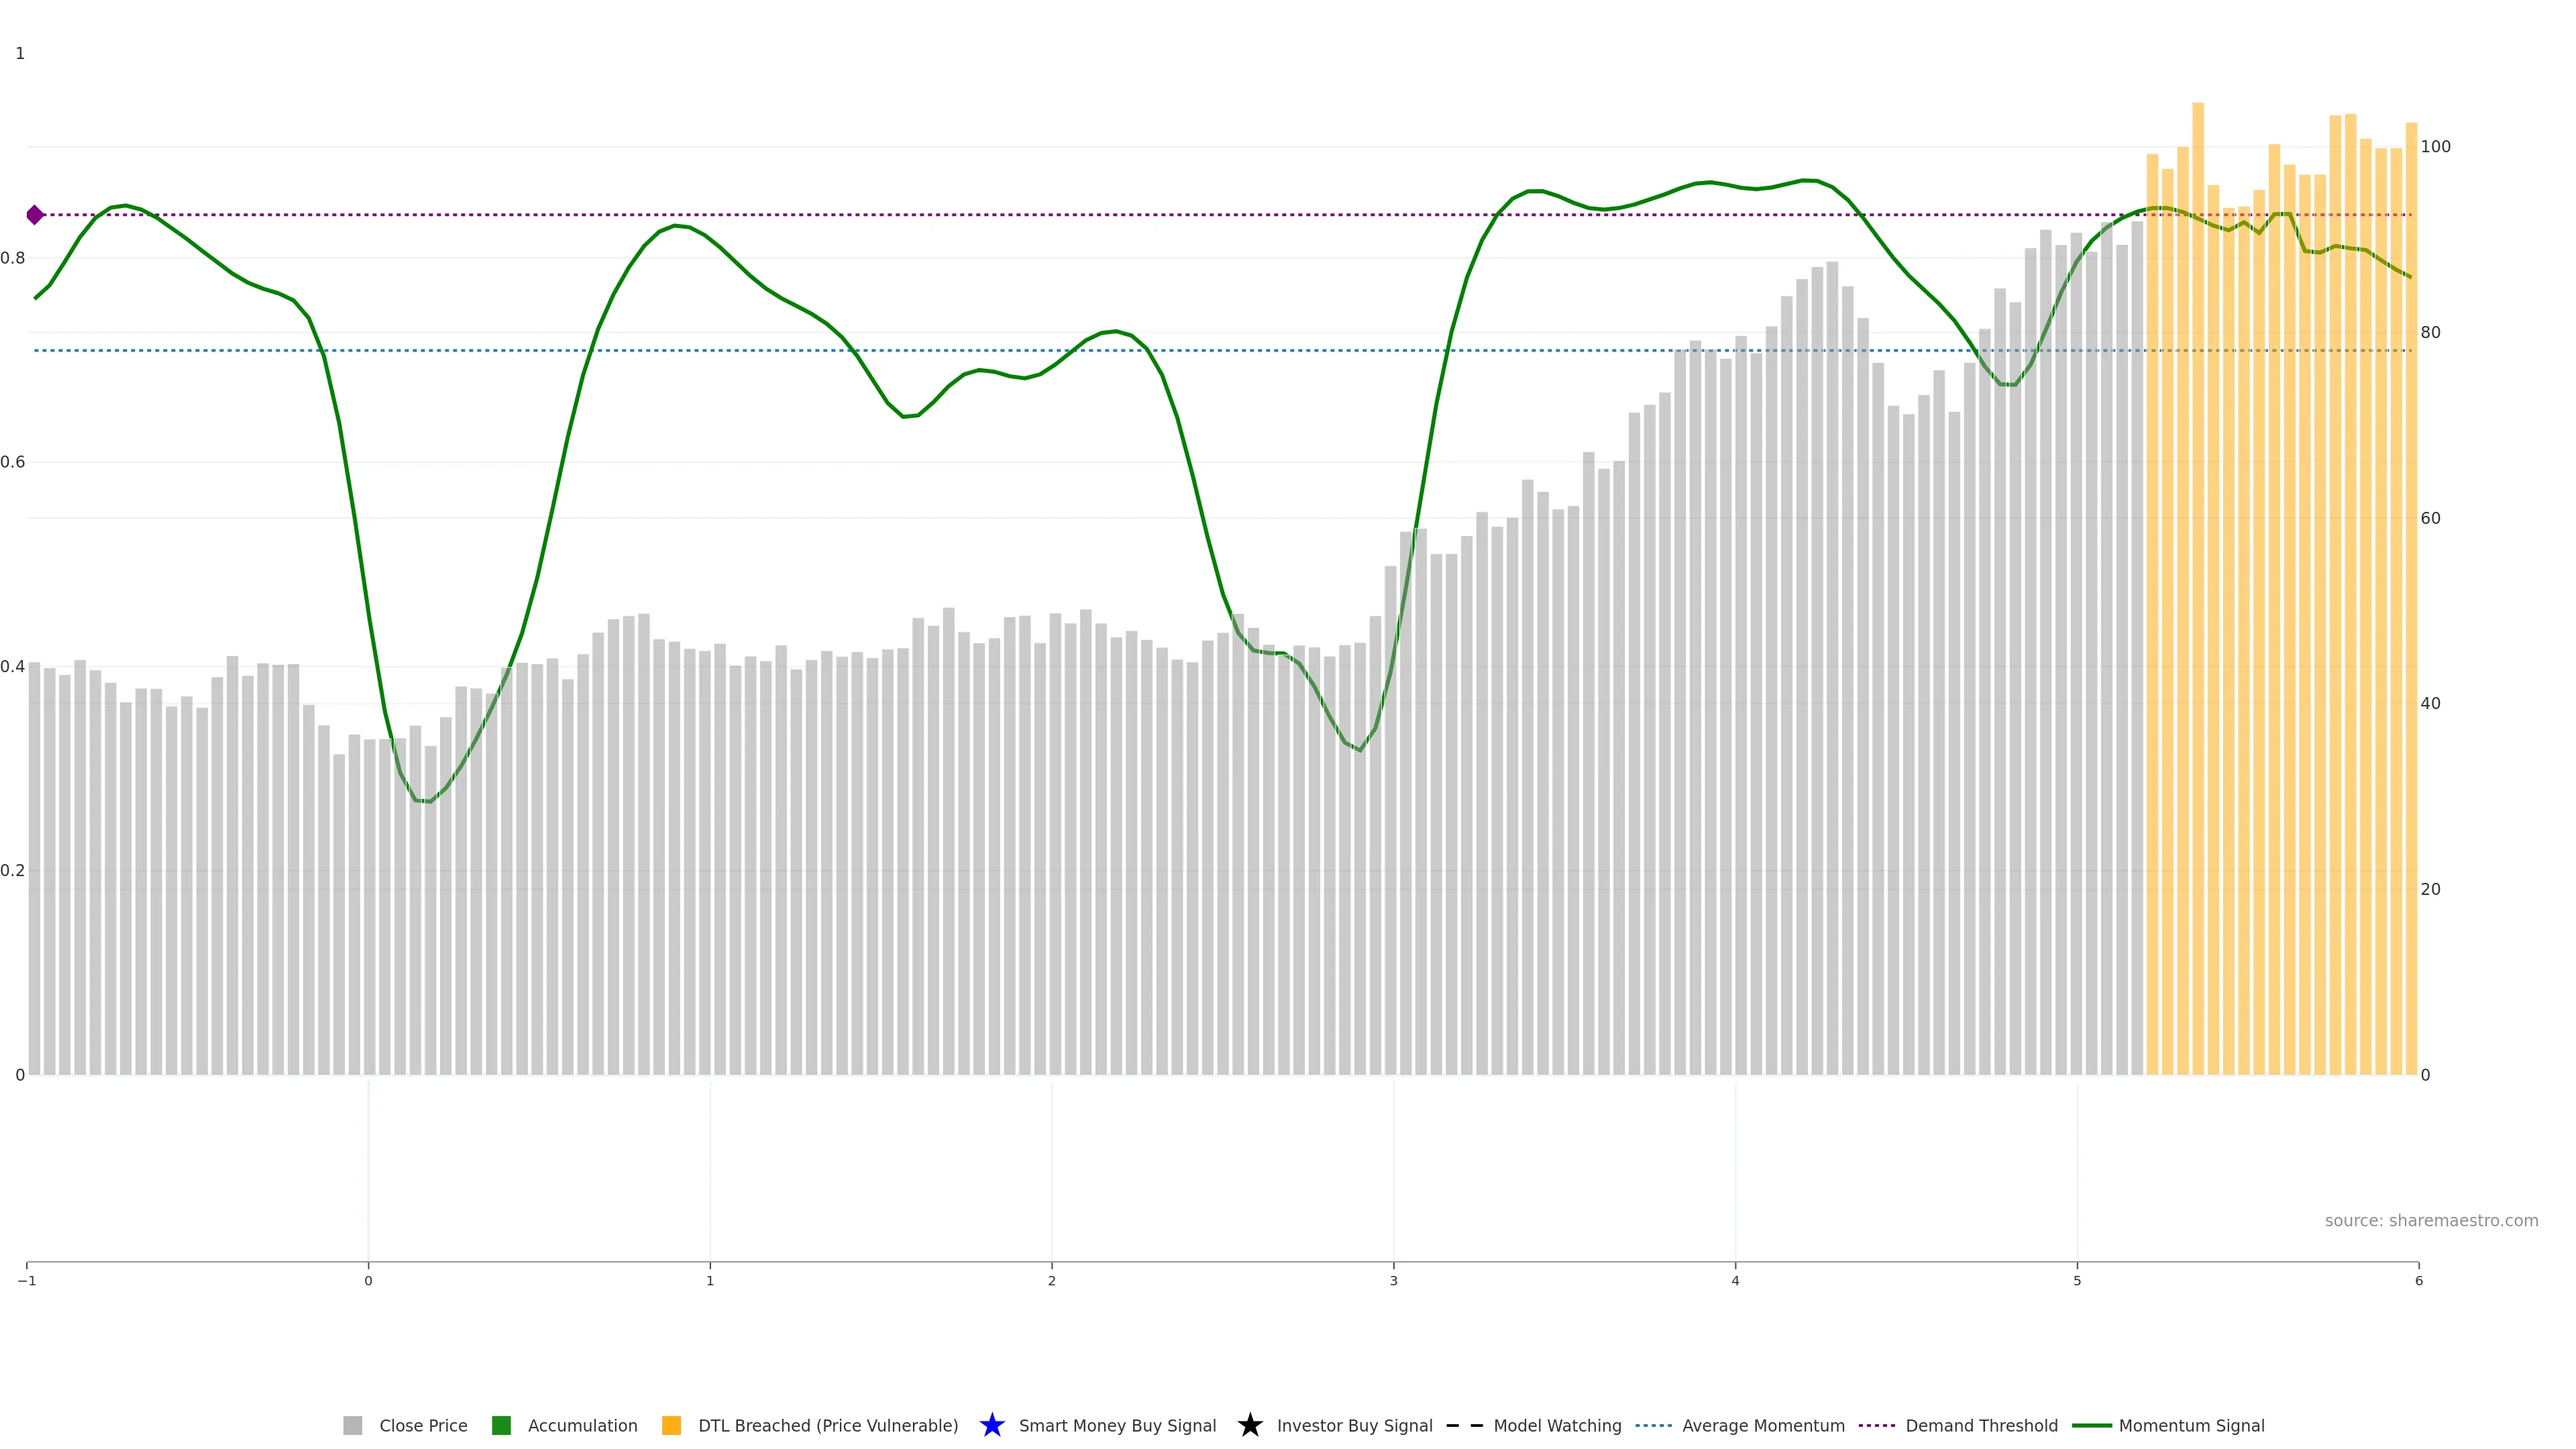Click the x-axis tick label 0
Image resolution: width=2576 pixels, height=1449 pixels.
[368, 1281]
